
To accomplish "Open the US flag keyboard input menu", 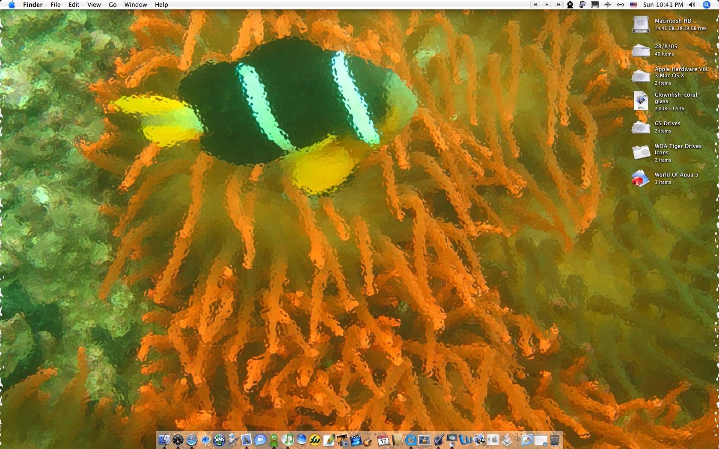I will click(633, 5).
